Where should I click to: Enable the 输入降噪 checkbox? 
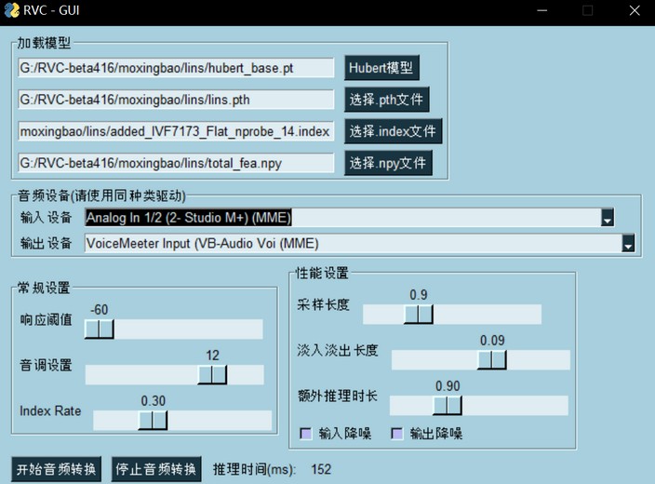click(x=306, y=434)
